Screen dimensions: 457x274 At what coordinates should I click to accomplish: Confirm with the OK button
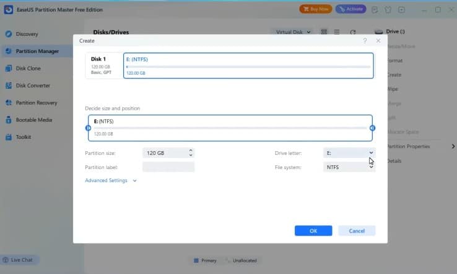[313, 231]
